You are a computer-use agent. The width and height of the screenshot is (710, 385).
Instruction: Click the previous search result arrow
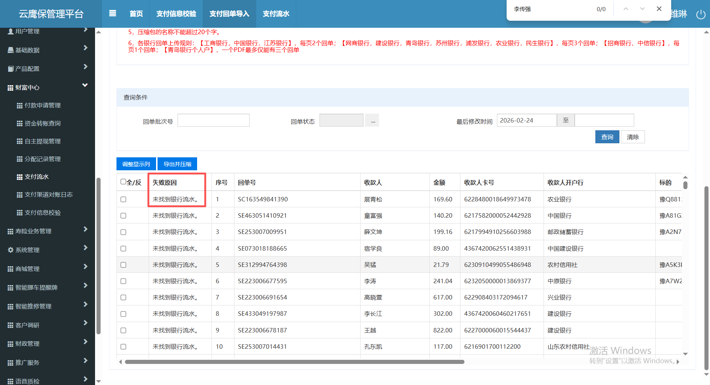pyautogui.click(x=626, y=9)
